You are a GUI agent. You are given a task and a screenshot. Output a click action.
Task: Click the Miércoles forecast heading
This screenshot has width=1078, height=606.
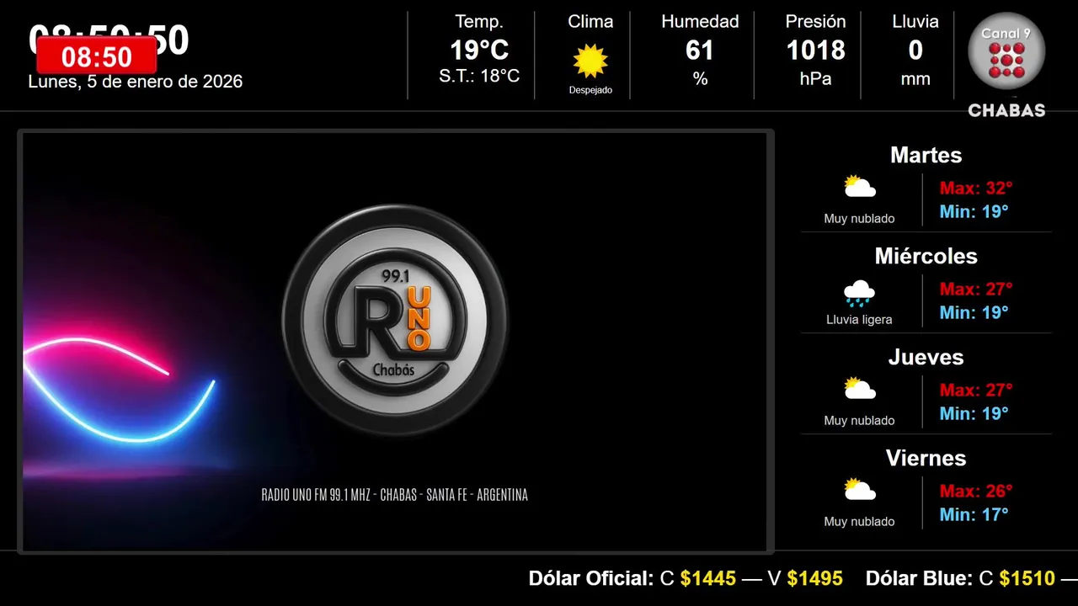926,256
